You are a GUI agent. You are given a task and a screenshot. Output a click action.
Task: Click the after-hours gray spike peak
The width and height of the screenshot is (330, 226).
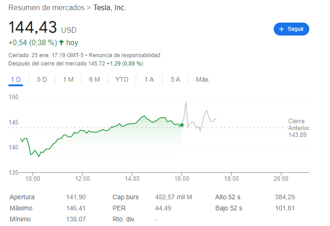point(186,102)
